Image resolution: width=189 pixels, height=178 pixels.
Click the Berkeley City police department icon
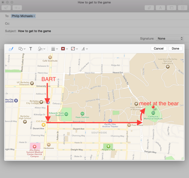click(x=16, y=101)
